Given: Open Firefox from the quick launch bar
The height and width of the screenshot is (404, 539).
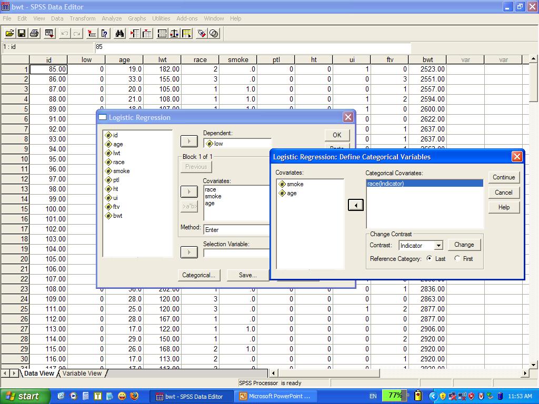Looking at the screenshot, I should tap(134, 396).
